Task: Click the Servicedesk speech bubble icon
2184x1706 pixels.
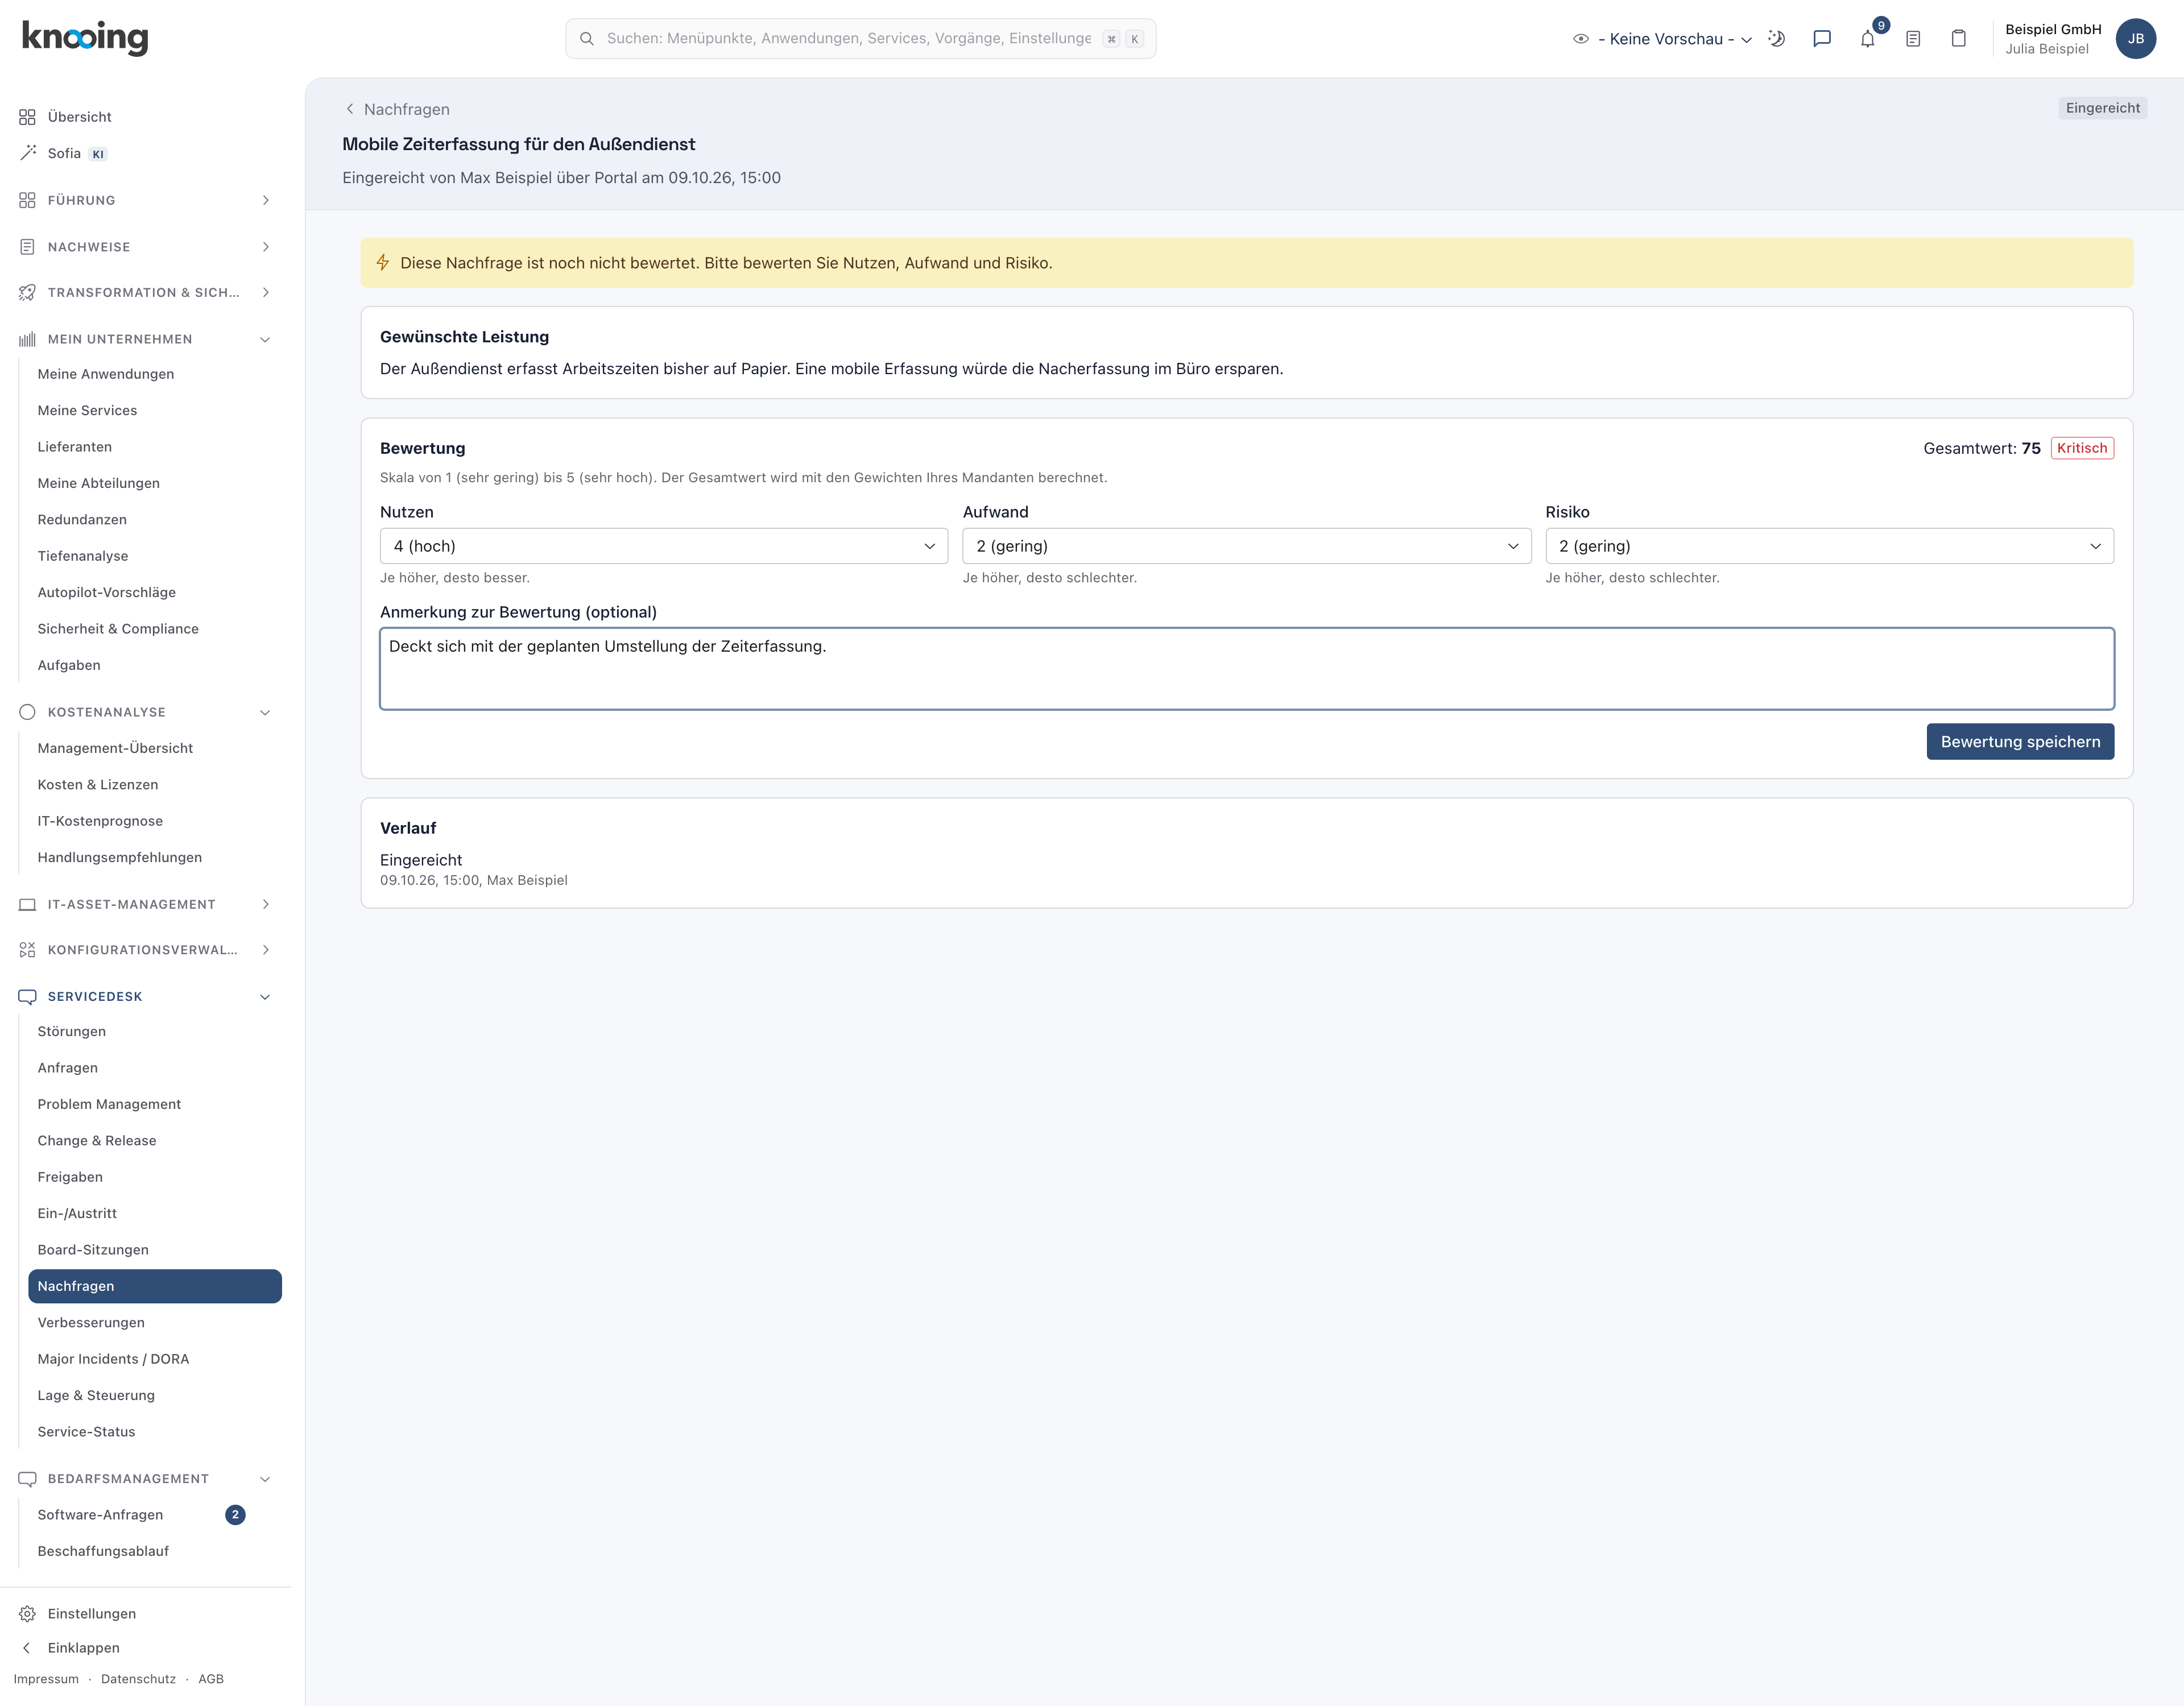Action: [x=27, y=996]
